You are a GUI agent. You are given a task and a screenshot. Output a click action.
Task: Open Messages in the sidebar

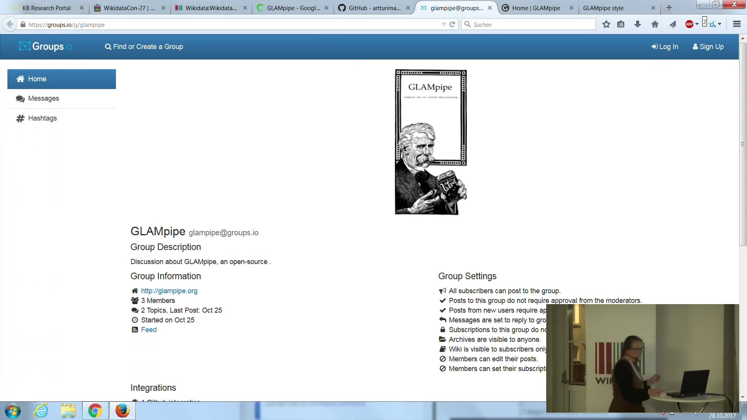click(61, 99)
